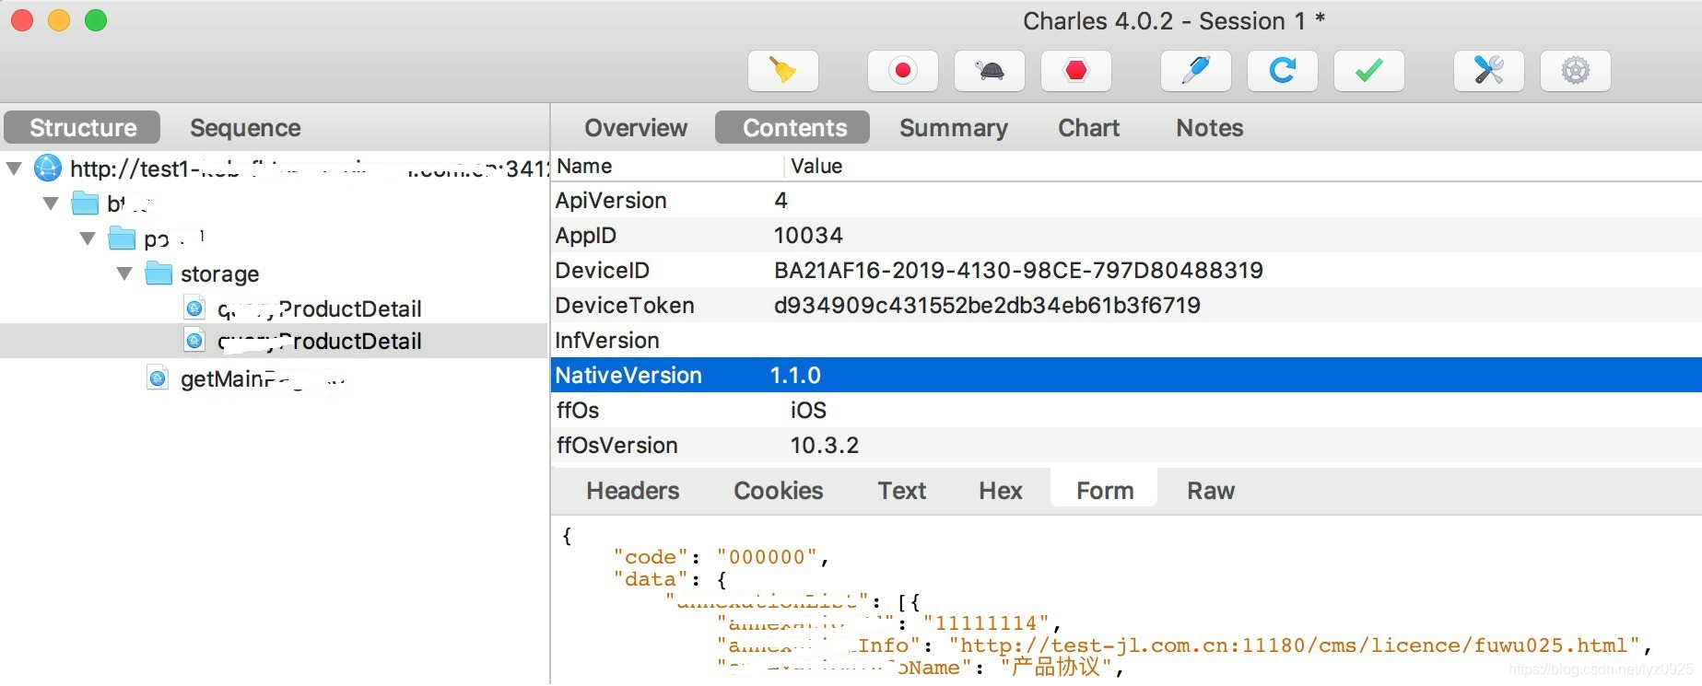This screenshot has width=1702, height=686.
Task: Select the getMain request in tree
Action: point(263,378)
